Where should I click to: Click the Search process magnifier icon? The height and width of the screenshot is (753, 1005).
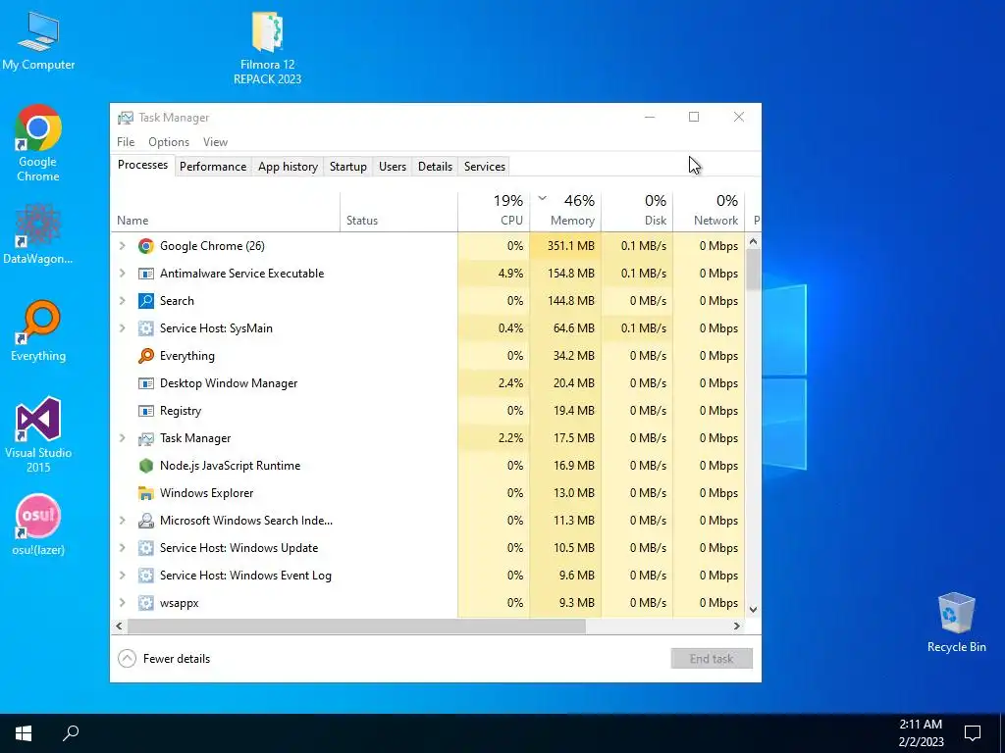click(x=146, y=301)
